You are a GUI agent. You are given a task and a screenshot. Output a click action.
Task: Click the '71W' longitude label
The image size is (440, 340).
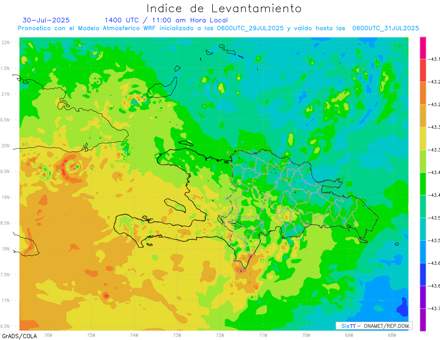(263, 335)
